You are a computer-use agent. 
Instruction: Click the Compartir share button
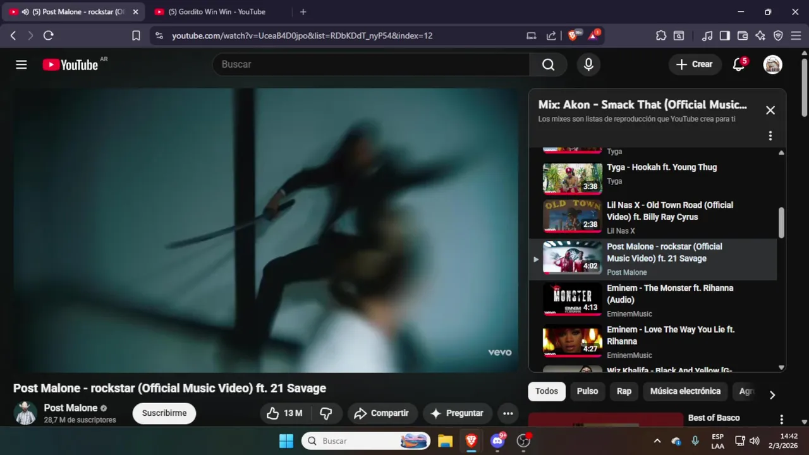(x=382, y=413)
